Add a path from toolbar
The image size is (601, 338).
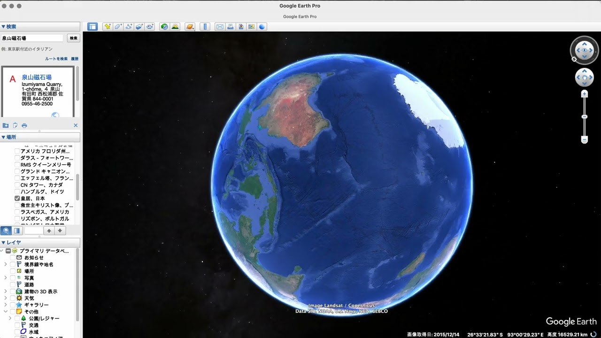point(129,27)
